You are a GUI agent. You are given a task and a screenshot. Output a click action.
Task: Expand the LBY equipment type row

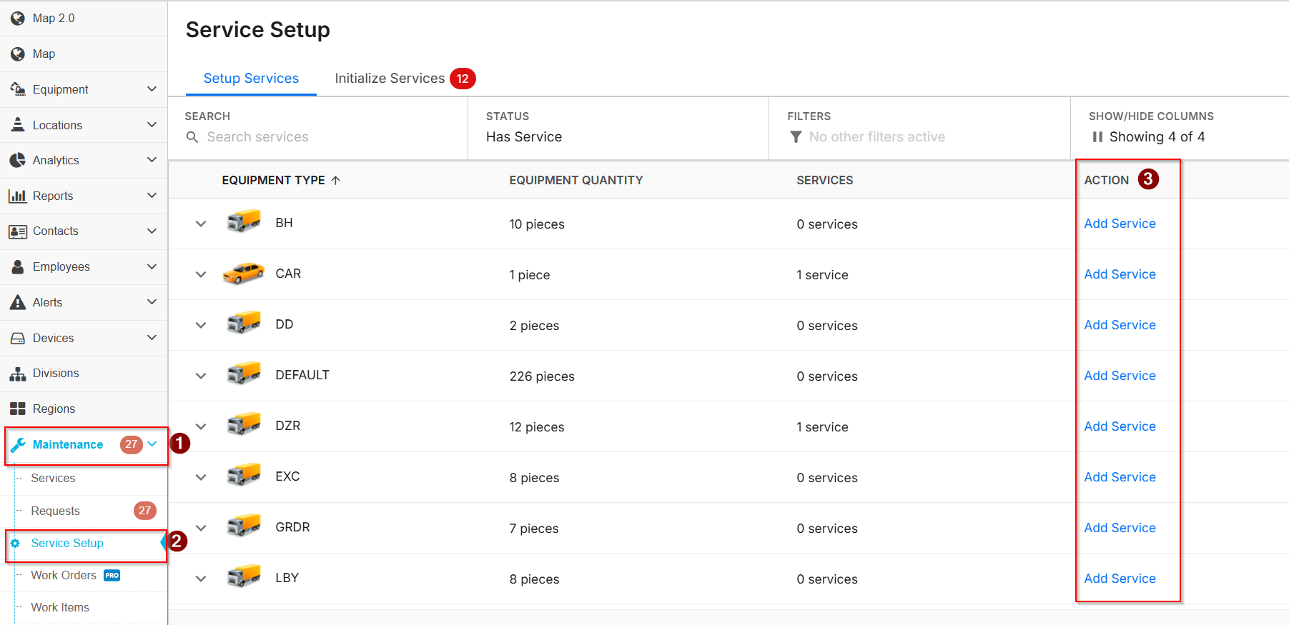(201, 579)
